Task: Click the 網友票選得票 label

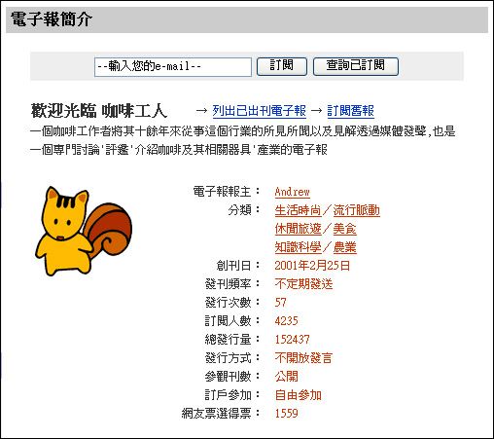Action: coord(220,414)
